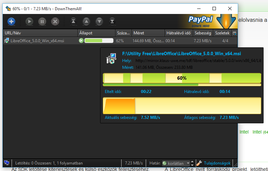
Task: Pause downloads with the pause toolbar button
Action: [x=42, y=21]
